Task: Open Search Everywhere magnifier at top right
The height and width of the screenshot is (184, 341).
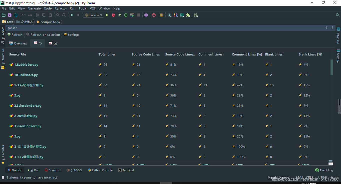Action: coord(338,15)
